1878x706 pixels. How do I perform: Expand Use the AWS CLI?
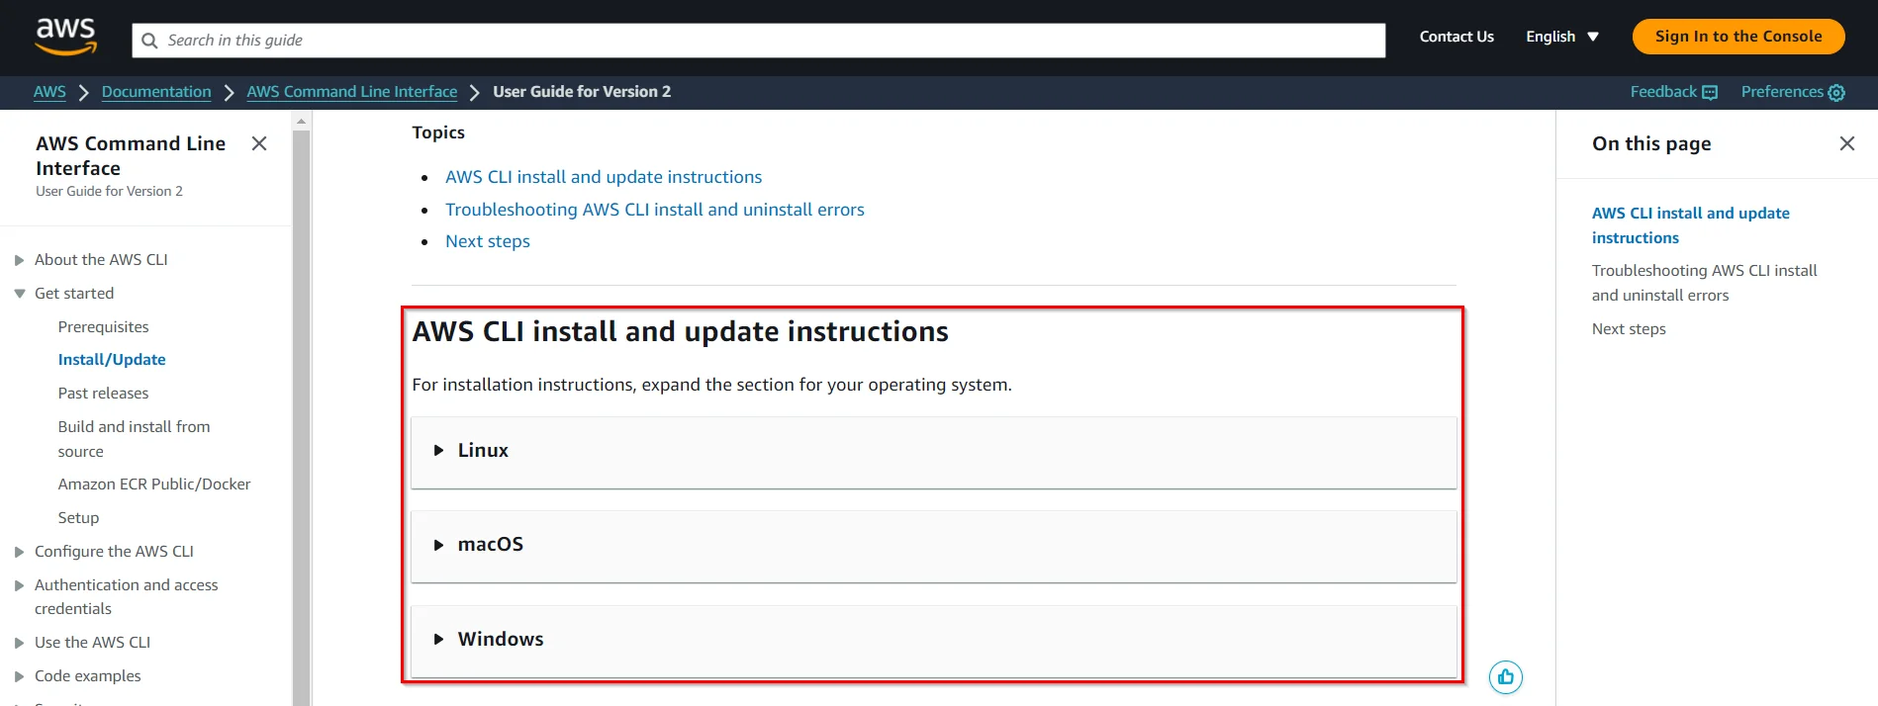tap(19, 643)
